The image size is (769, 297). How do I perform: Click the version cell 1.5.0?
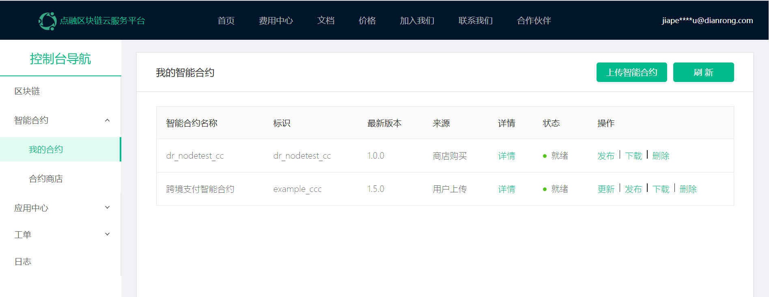pyautogui.click(x=376, y=189)
